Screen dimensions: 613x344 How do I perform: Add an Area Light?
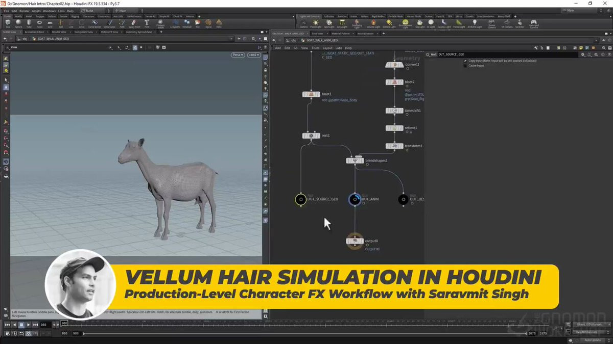tap(343, 23)
